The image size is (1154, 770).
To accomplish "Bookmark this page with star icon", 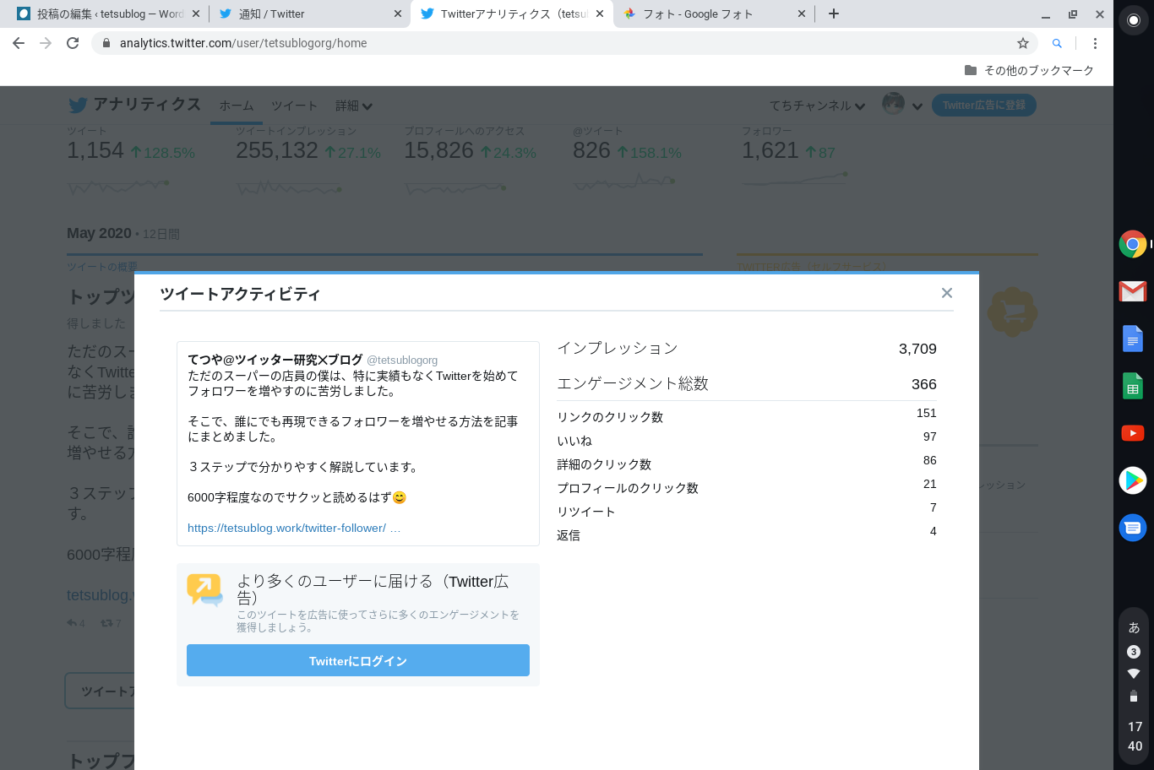I will pyautogui.click(x=1022, y=43).
